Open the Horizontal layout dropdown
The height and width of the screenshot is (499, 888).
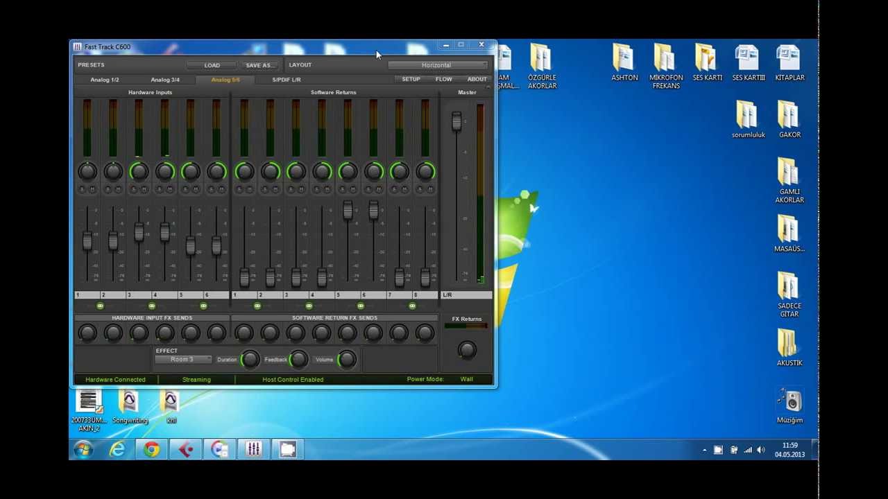pyautogui.click(x=437, y=65)
